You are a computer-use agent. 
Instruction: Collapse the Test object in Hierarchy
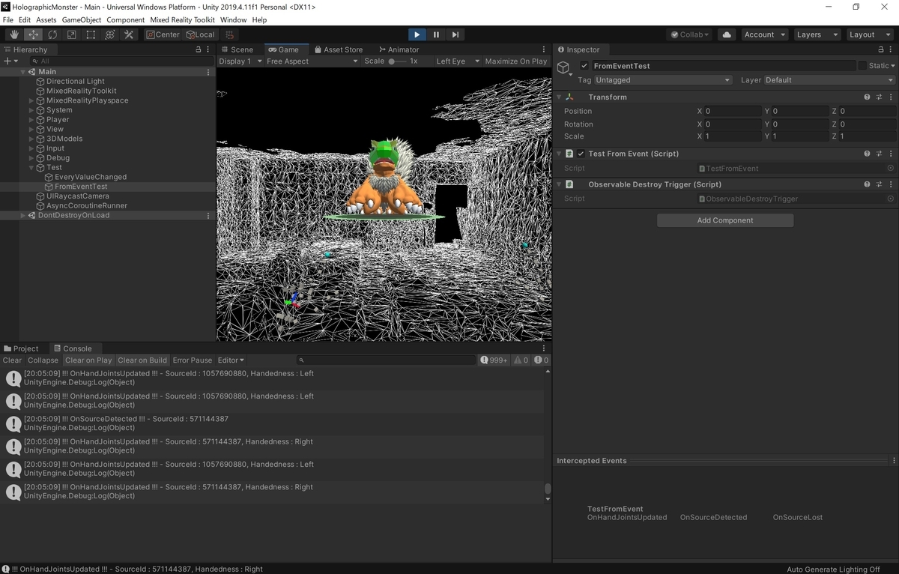click(31, 168)
